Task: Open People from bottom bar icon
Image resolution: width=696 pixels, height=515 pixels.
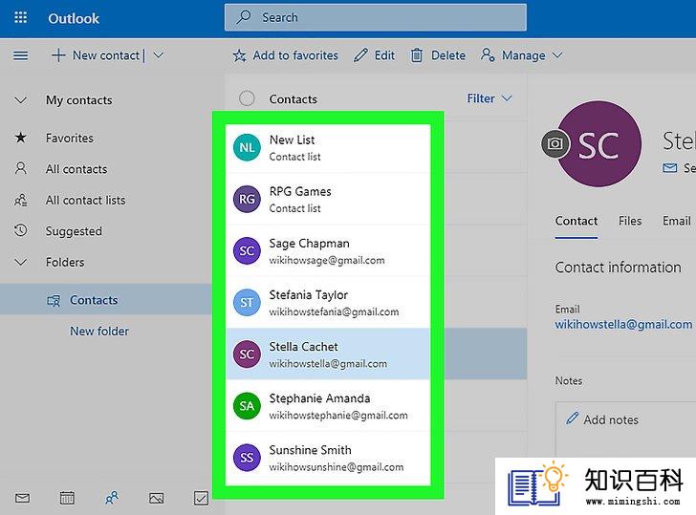Action: pos(112,498)
